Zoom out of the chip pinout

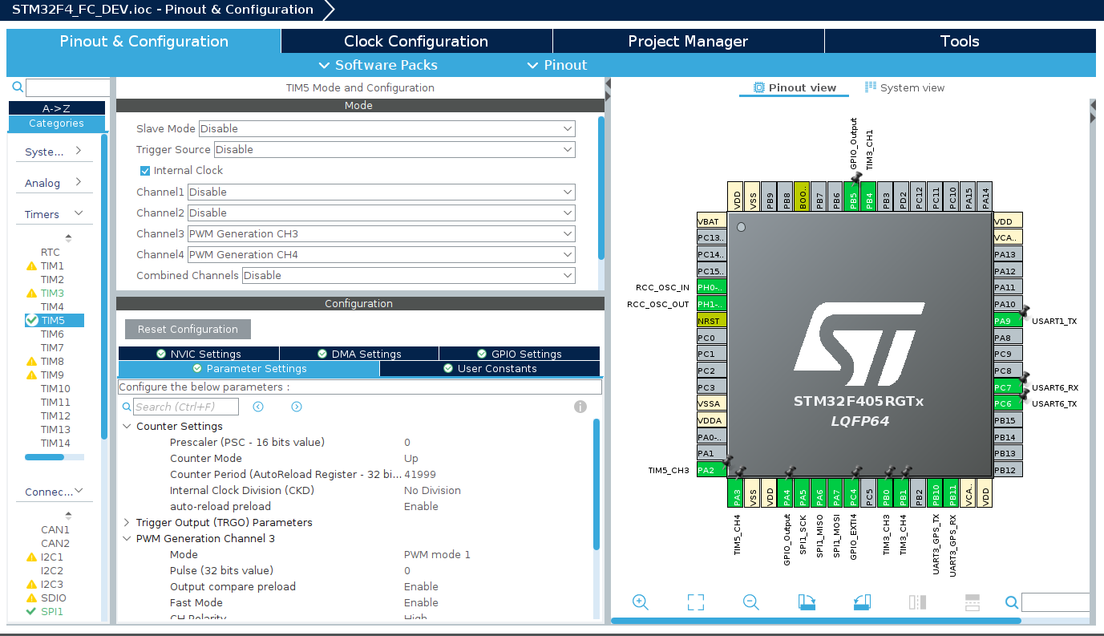point(750,602)
